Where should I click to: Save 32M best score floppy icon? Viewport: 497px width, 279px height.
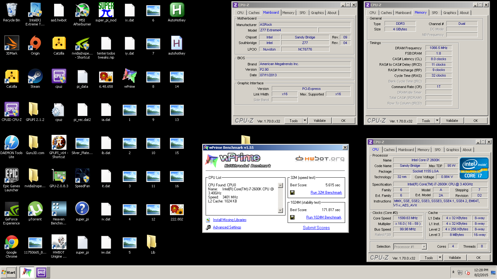292,193
